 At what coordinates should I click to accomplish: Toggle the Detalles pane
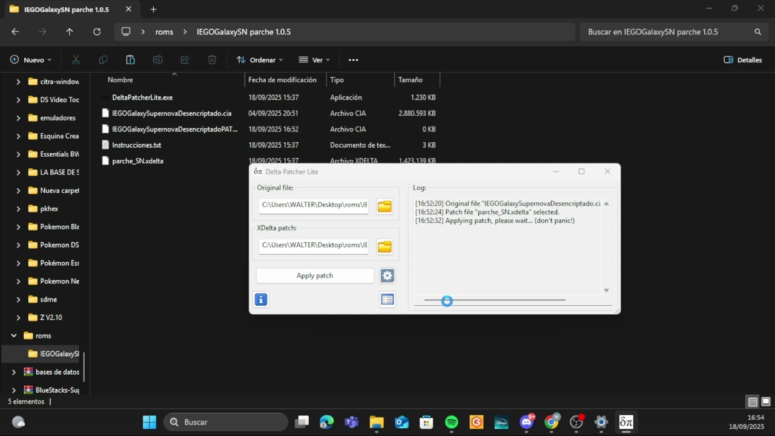click(743, 60)
